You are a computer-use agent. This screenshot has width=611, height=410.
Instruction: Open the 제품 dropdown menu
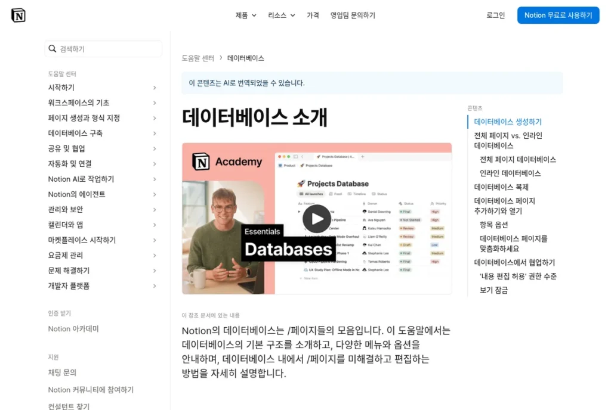click(x=246, y=15)
